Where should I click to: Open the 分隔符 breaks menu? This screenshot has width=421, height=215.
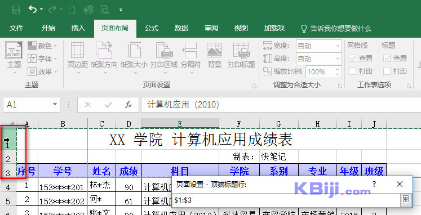click(190, 57)
